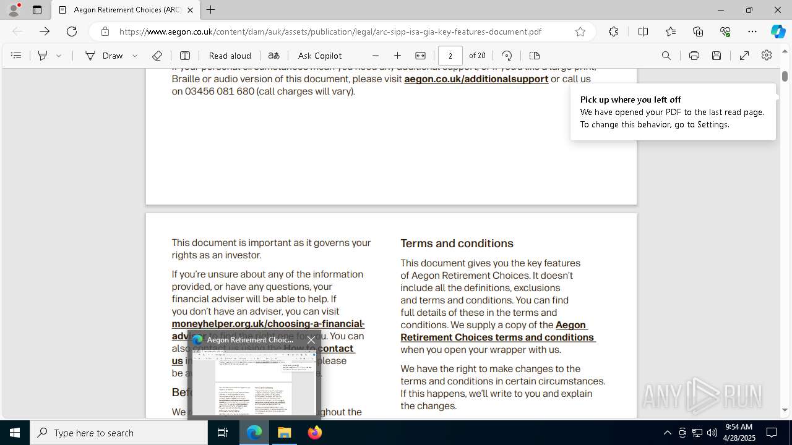
Task: Zoom in with the plus button
Action: pyautogui.click(x=398, y=56)
